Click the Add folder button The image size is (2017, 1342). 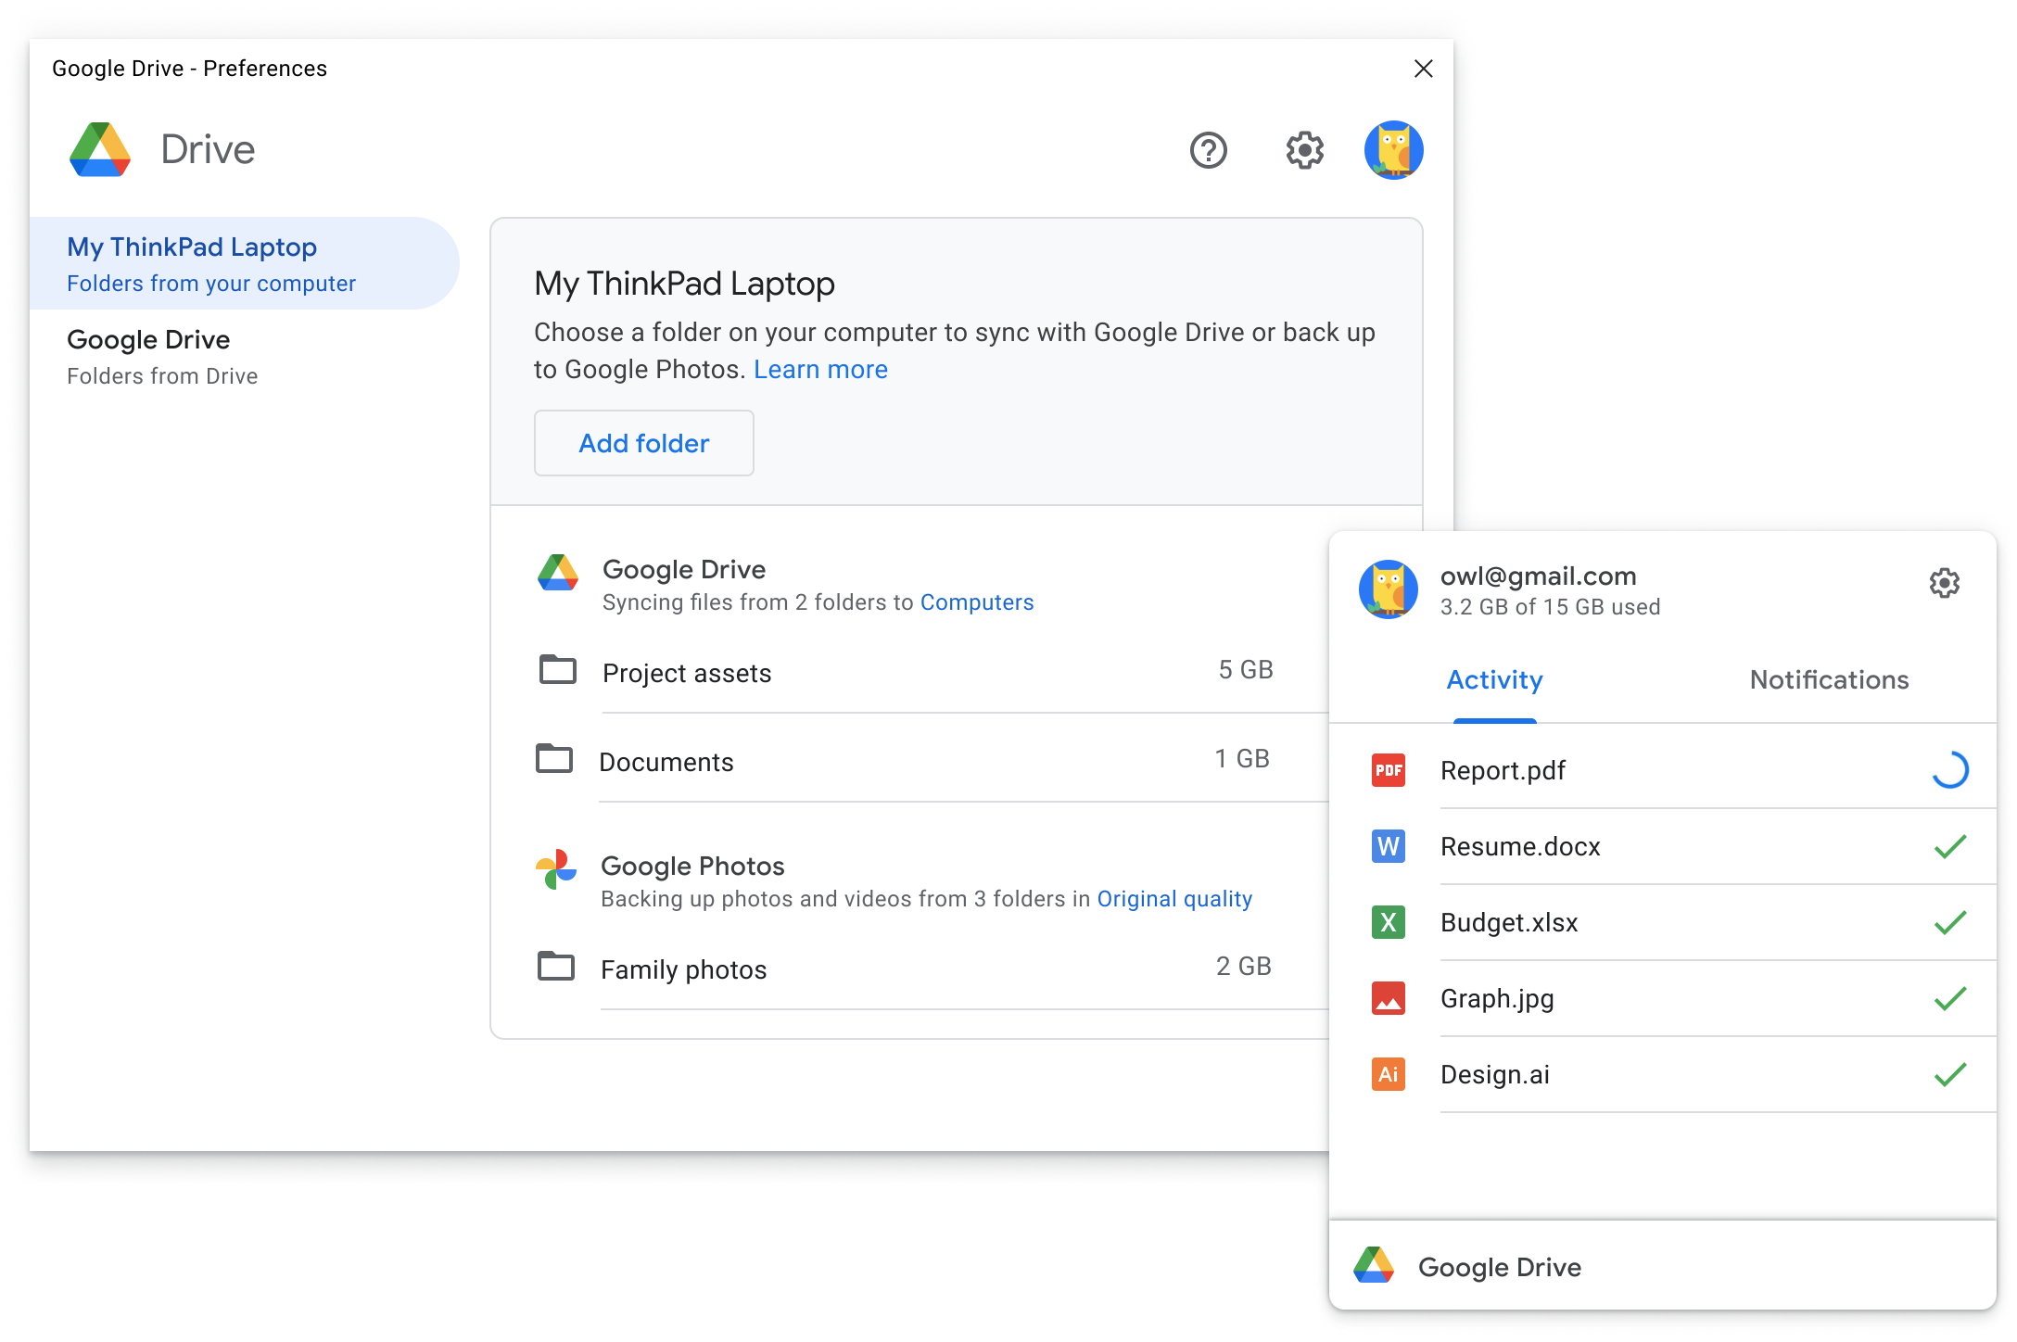coord(644,443)
